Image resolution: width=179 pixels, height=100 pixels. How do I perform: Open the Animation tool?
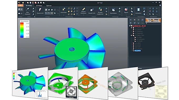tap(138, 11)
